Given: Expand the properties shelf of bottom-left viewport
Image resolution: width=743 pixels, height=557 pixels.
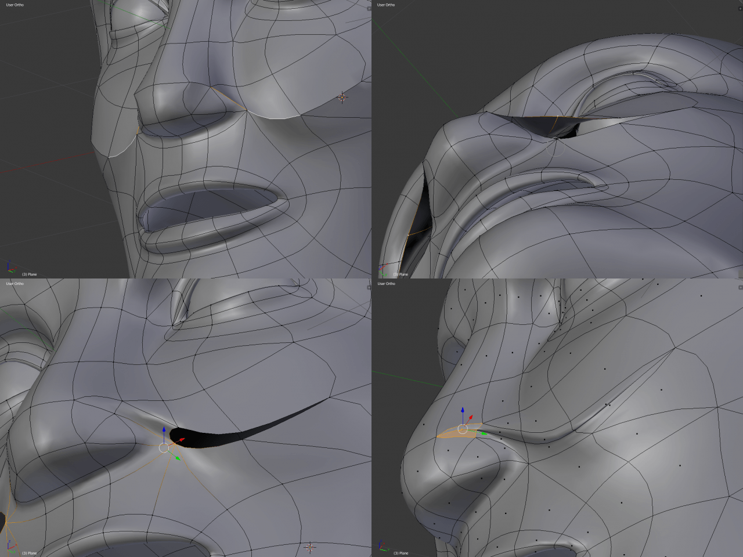Looking at the screenshot, I should pos(369,287).
